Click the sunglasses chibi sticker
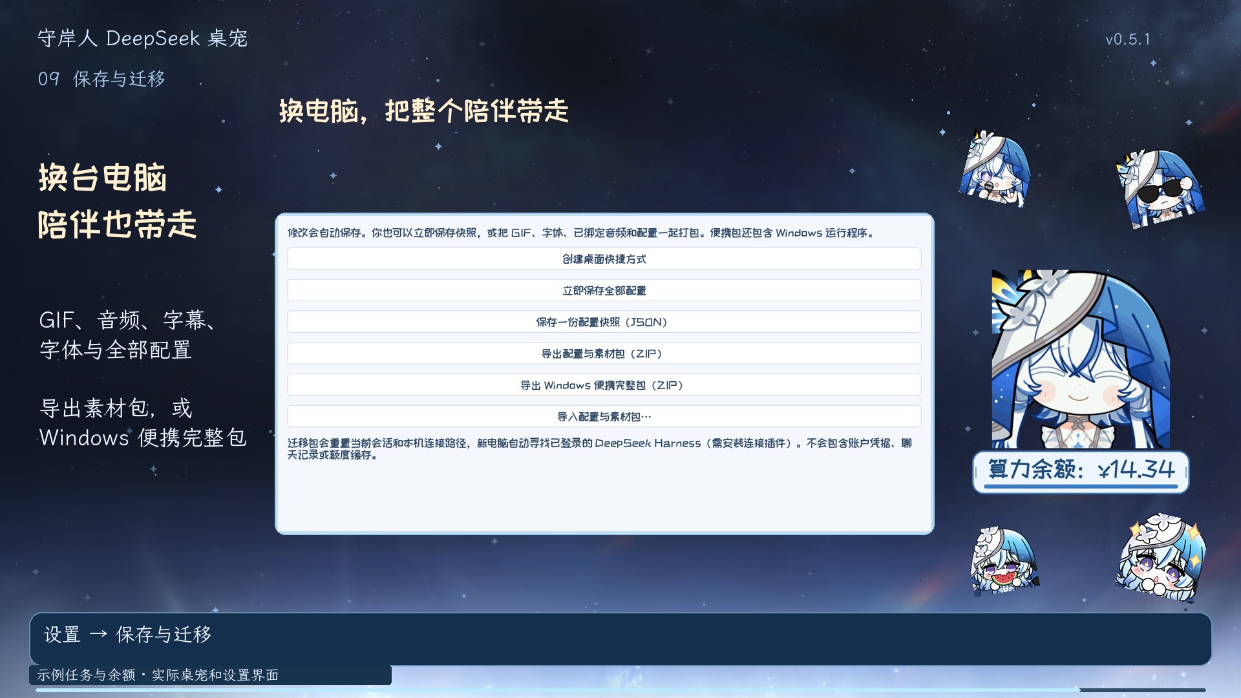The width and height of the screenshot is (1241, 698). [x=1160, y=188]
